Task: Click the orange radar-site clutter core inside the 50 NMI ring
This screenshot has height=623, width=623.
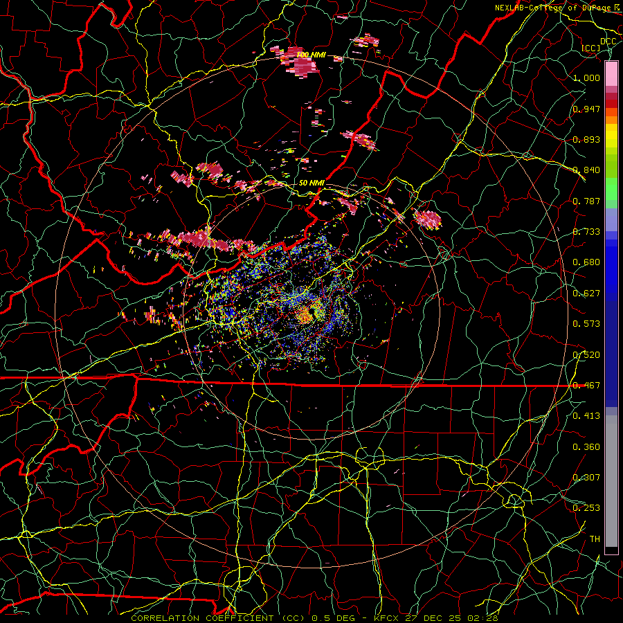Action: coord(305,315)
